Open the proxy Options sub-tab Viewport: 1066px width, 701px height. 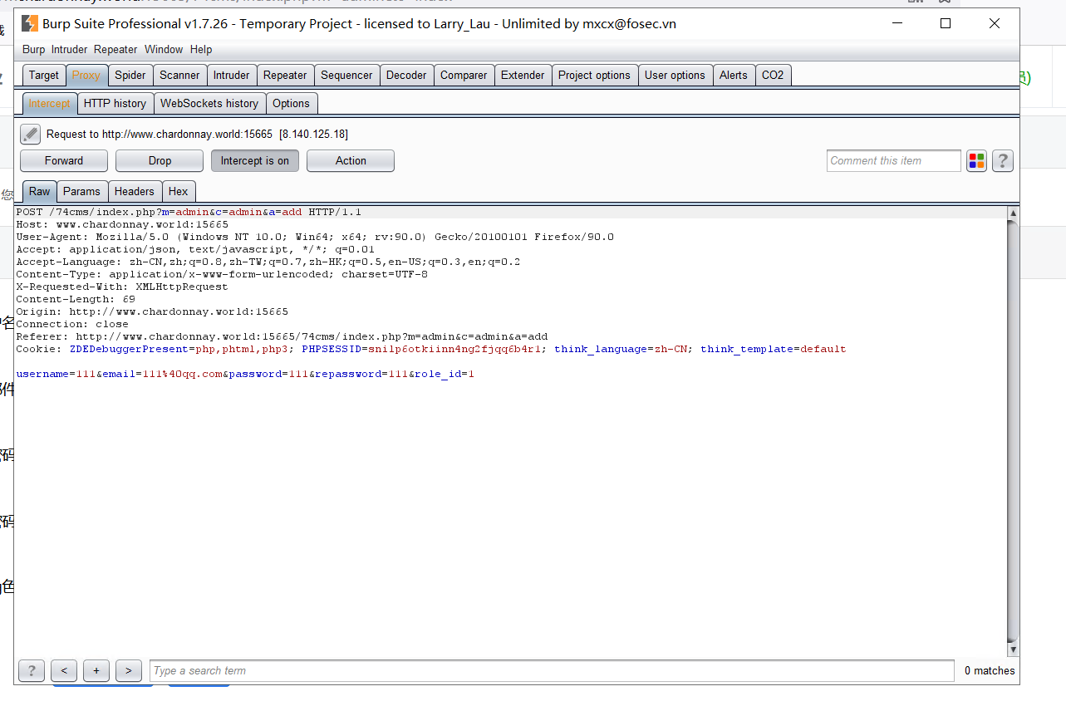(291, 103)
